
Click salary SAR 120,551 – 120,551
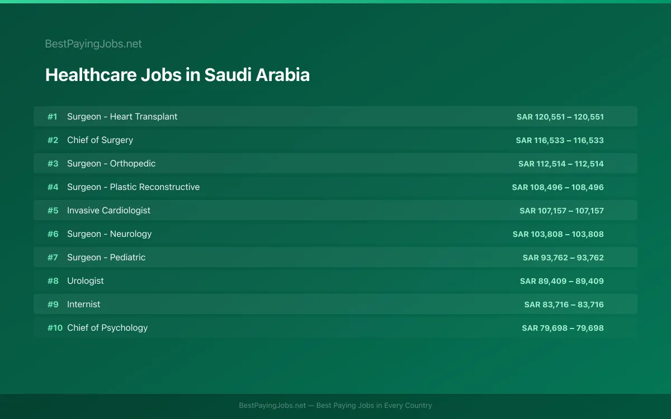point(560,117)
